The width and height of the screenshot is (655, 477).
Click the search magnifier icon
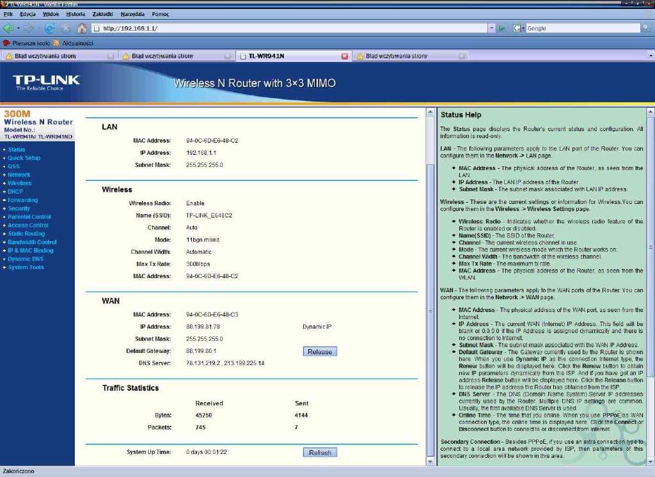pos(646,28)
